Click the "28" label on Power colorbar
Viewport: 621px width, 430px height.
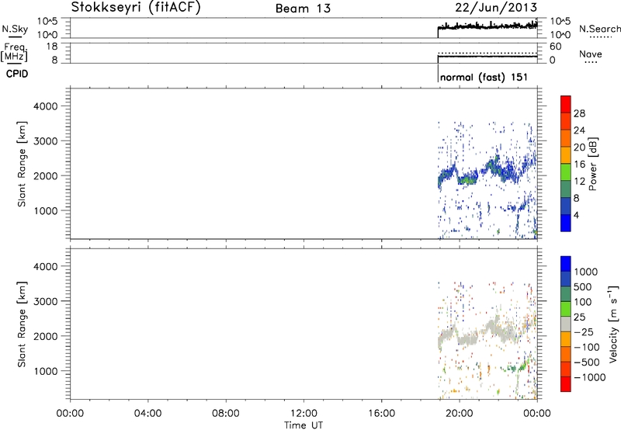coord(579,113)
